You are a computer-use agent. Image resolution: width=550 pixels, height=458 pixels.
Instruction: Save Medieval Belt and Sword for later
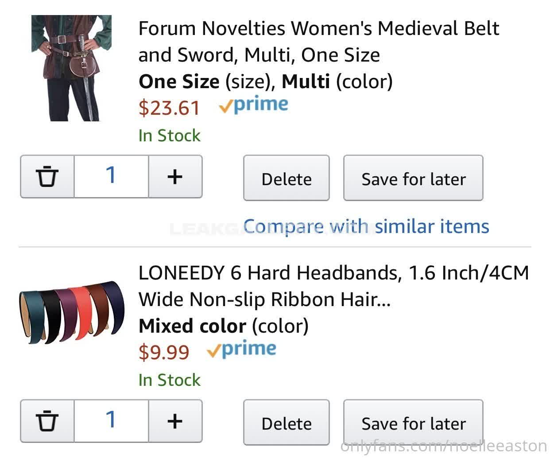coord(413,178)
